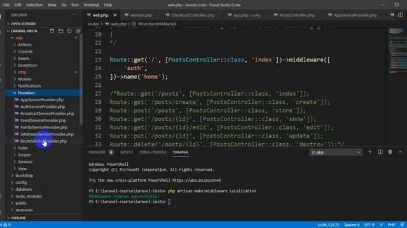This screenshot has width=407, height=228.
Task: Open EventServiceProvider.php file
Action: pos(43,120)
